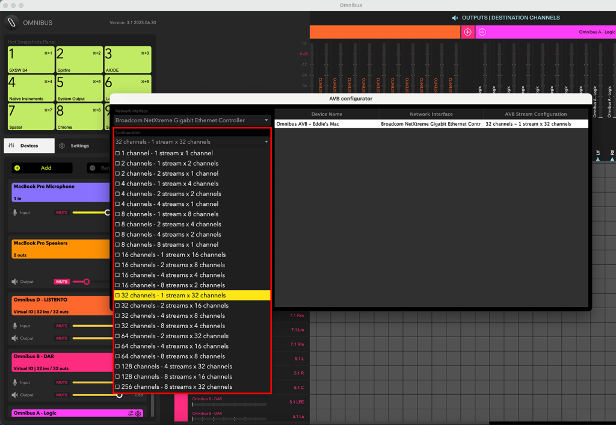Select the Omnibus AVB – Eddie's Mac device row
Image resolution: width=616 pixels, height=425 pixels.
click(431, 124)
